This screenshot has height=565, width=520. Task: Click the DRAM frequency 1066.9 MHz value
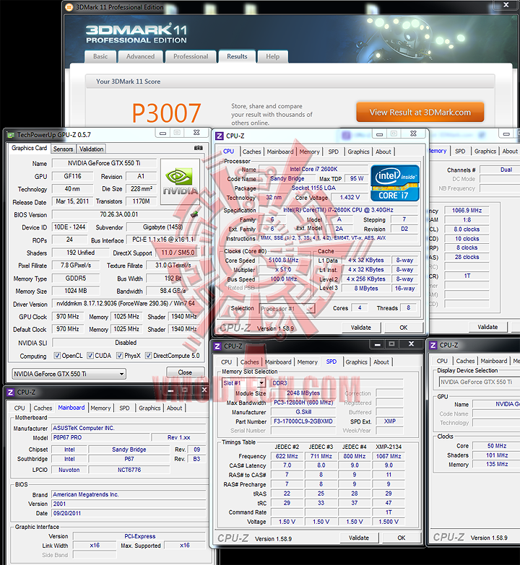point(467,211)
